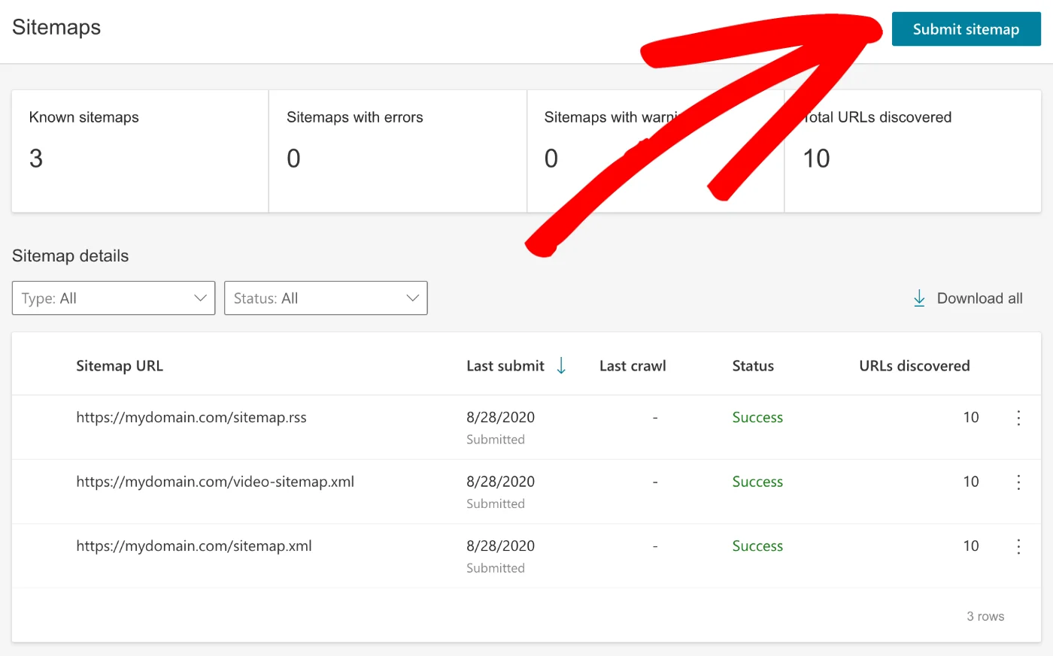Select the Success status for sitemap.rss
The image size is (1053, 656).
[x=757, y=417]
